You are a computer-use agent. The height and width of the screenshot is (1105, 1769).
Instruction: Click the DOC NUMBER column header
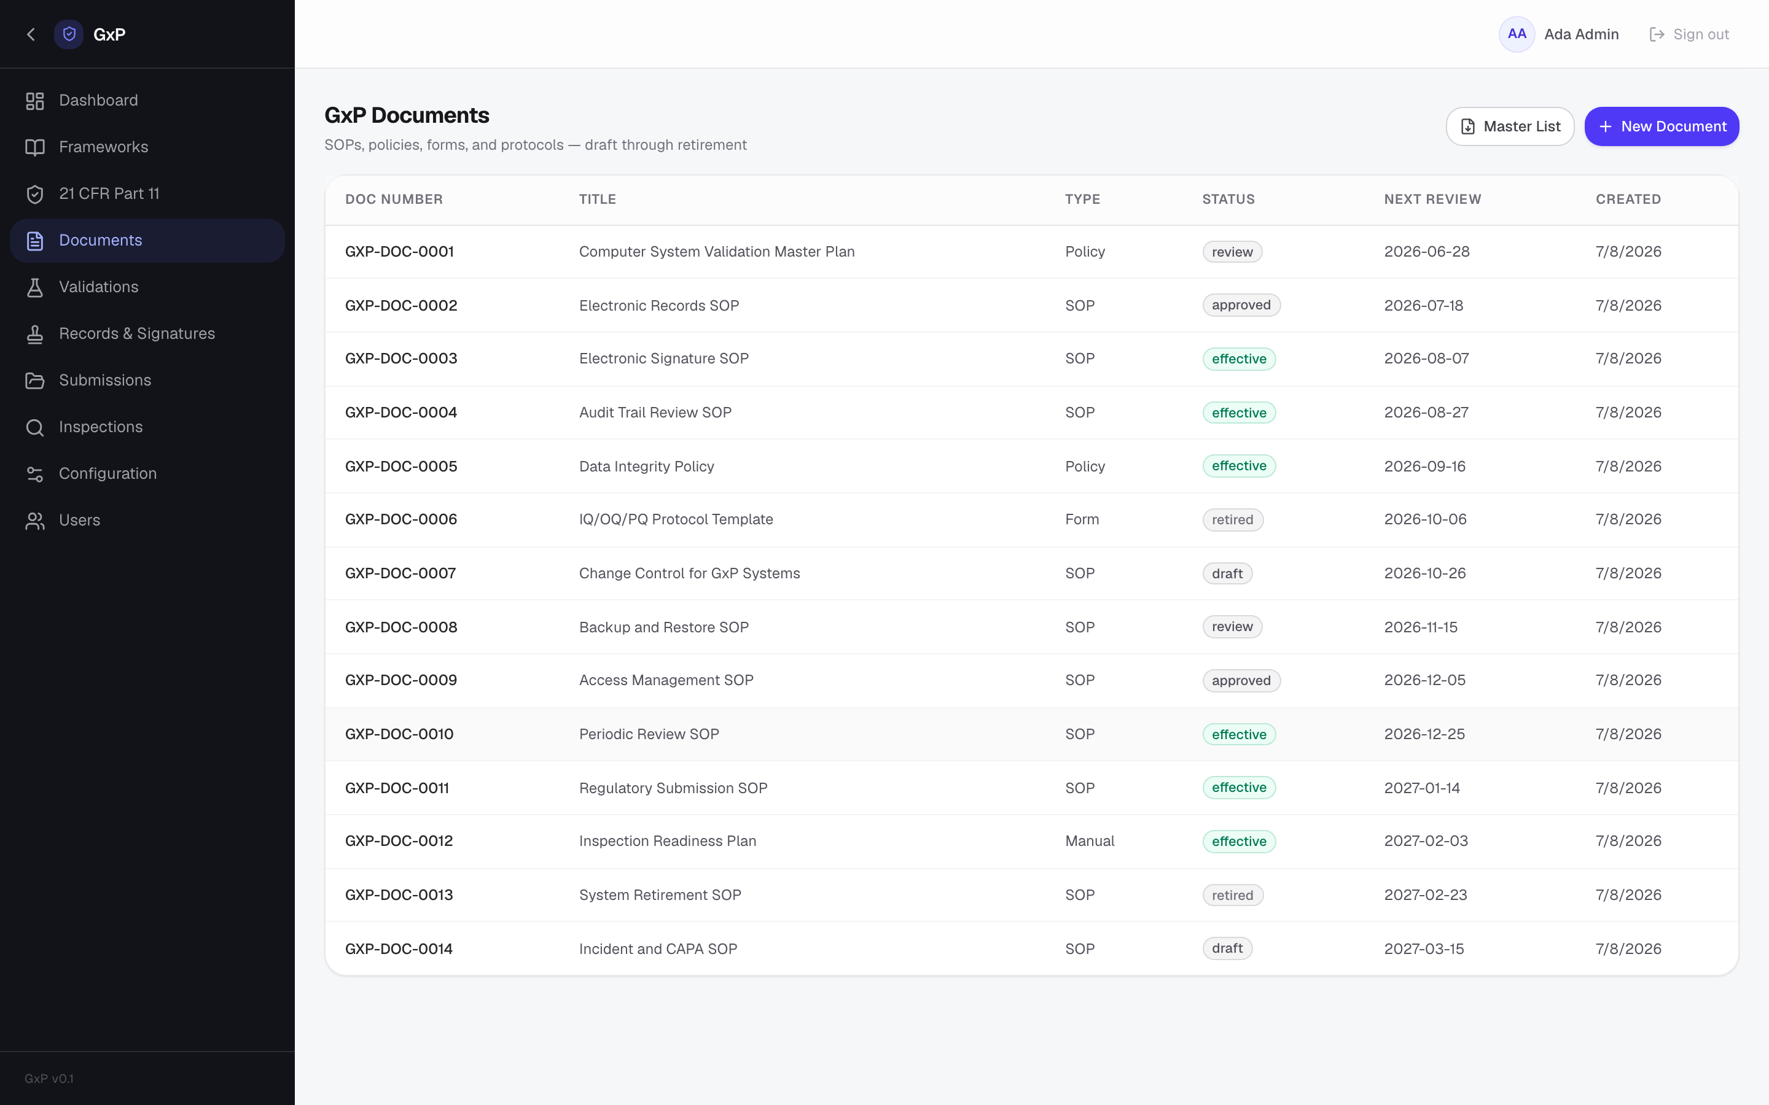point(394,200)
